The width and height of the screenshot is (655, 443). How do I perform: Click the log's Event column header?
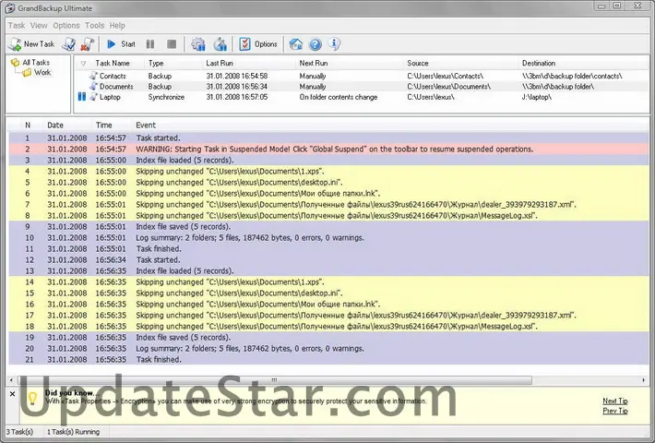tap(146, 125)
